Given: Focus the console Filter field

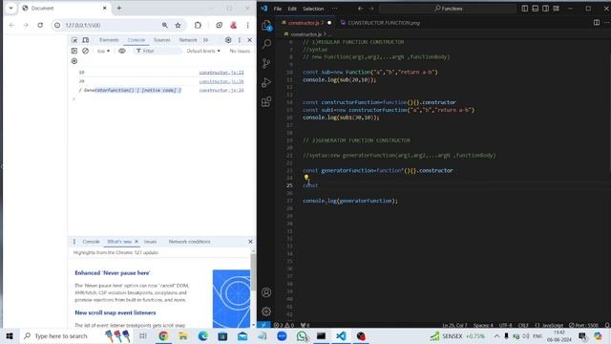Looking at the screenshot, I should [x=158, y=51].
